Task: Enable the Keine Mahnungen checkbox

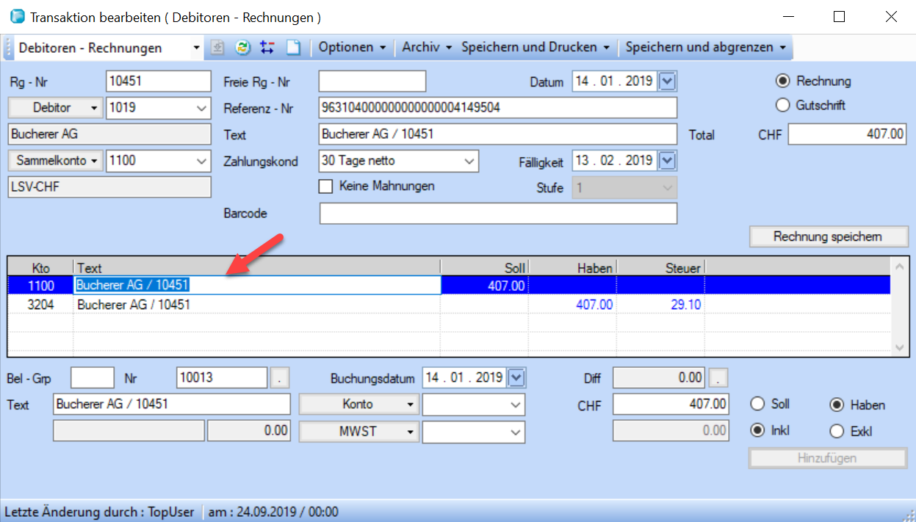Action: click(x=326, y=186)
